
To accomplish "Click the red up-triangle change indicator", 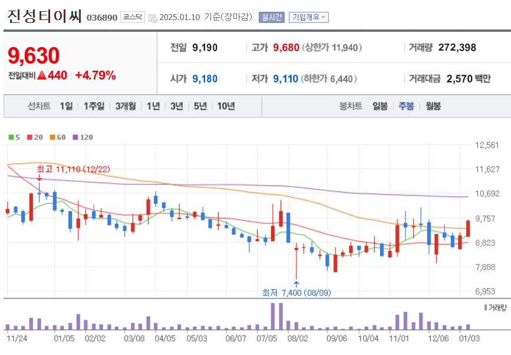I will 42,75.
